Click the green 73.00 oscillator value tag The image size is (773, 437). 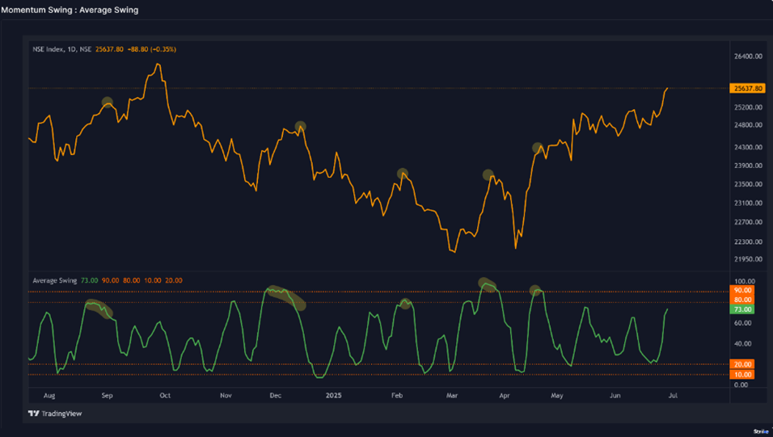(741, 309)
